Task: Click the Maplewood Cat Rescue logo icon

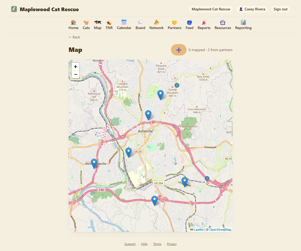Action: 14,9
